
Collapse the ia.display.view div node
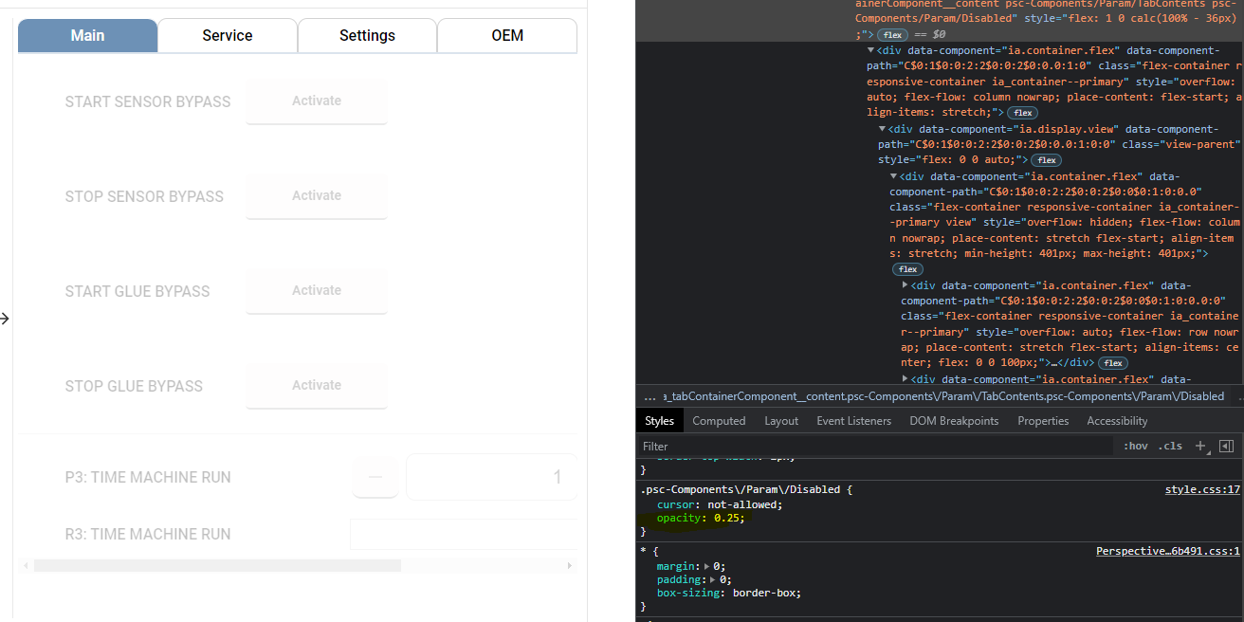[x=883, y=129]
